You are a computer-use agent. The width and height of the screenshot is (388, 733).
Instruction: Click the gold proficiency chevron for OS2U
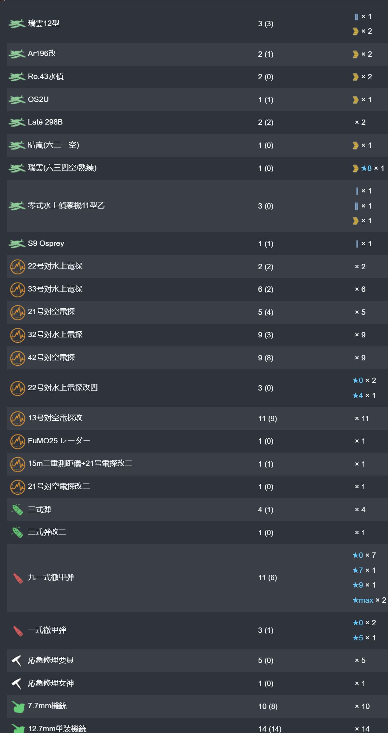[355, 100]
